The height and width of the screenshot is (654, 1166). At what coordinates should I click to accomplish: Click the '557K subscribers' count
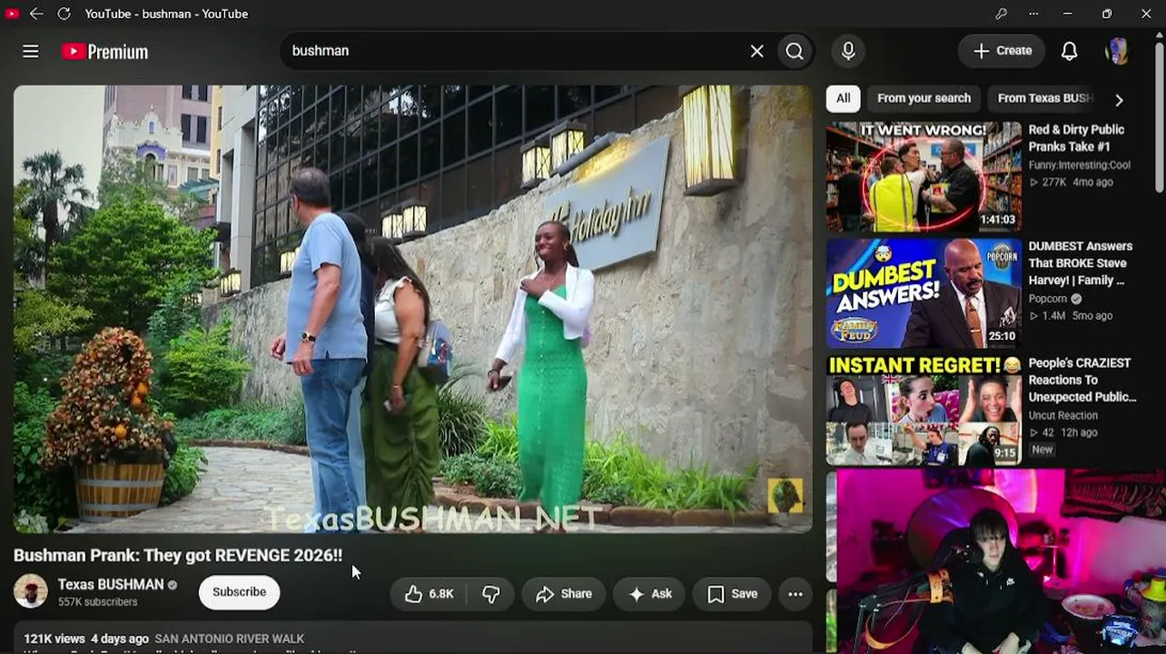pos(98,602)
